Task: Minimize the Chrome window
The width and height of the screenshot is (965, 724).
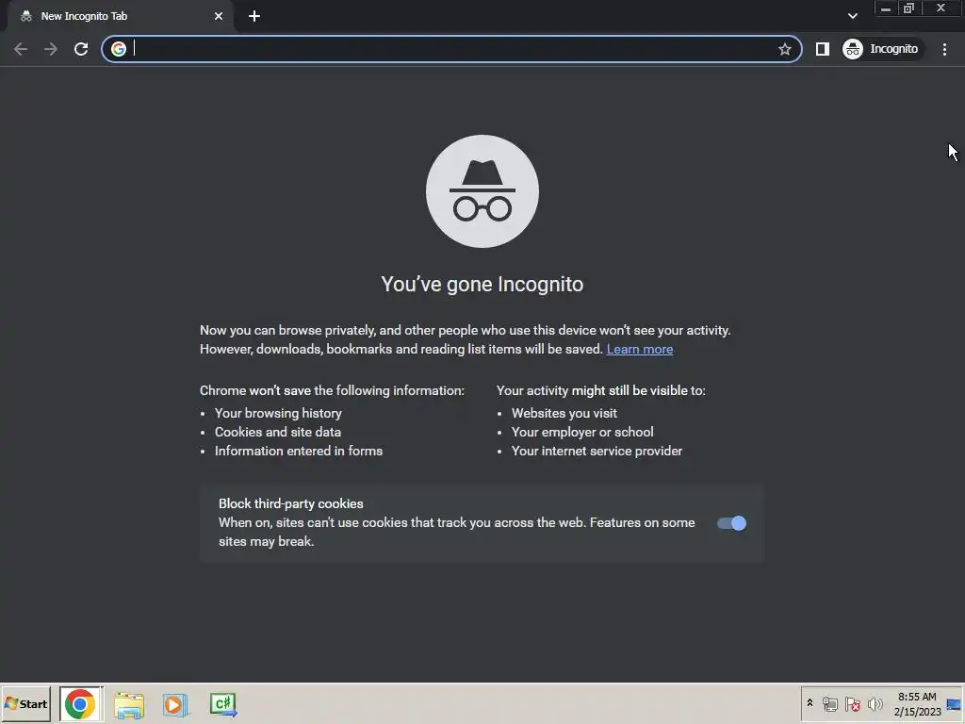Action: click(x=885, y=8)
